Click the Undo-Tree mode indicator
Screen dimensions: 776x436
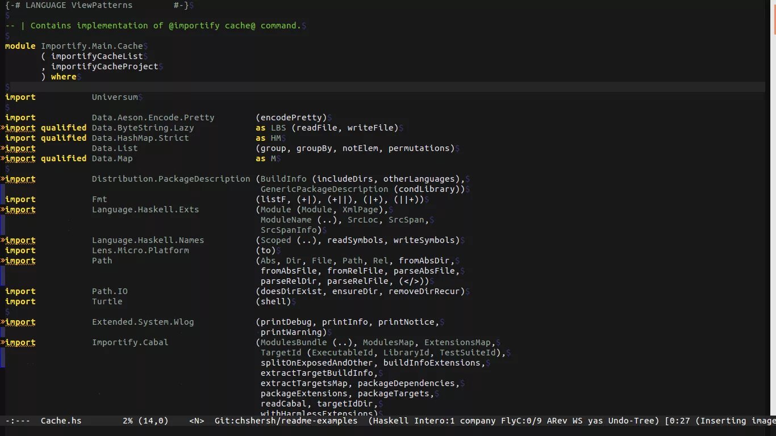coord(631,421)
